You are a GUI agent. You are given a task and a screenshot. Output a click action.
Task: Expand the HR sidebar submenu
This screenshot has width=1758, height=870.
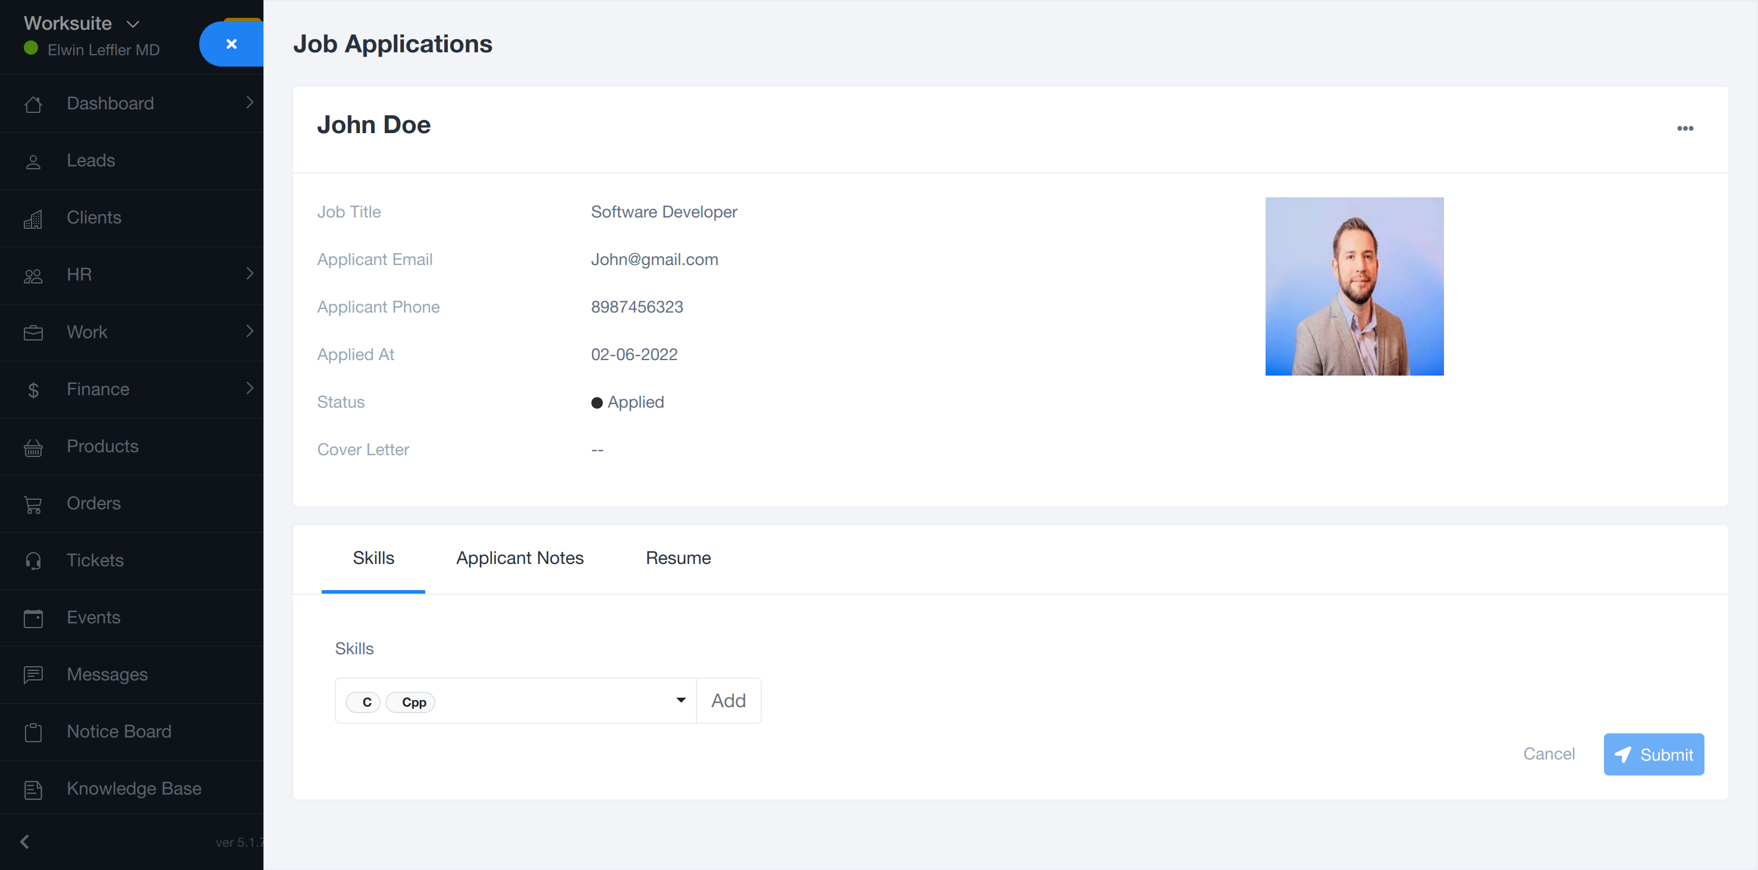coord(249,274)
